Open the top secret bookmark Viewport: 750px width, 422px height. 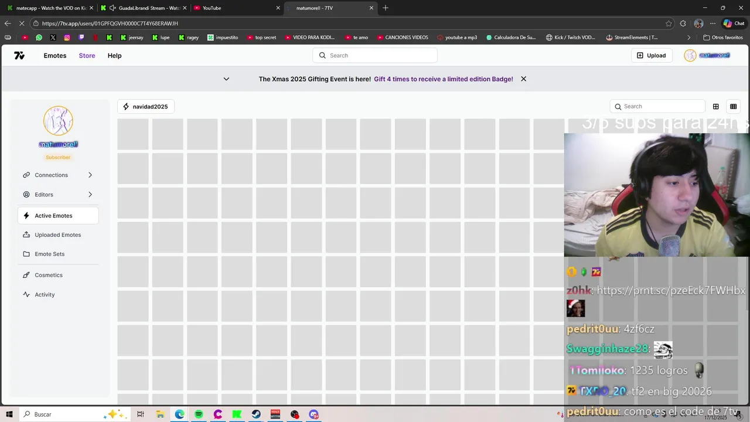click(261, 38)
